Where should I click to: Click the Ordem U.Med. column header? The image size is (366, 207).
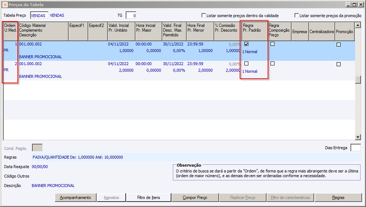[11, 32]
